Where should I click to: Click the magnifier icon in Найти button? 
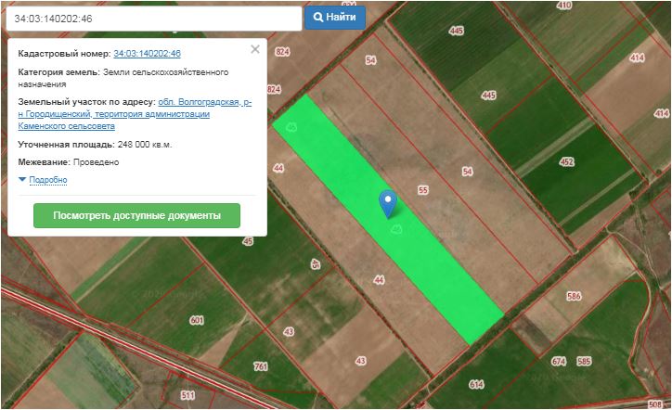click(318, 17)
